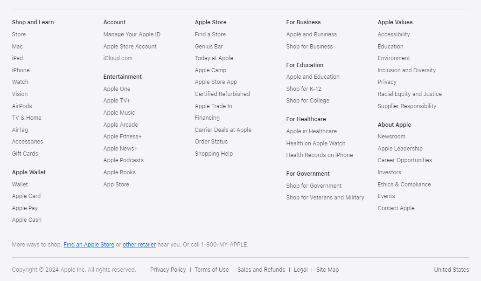Open the Apple Card link
This screenshot has height=281, width=481.
[26, 196]
